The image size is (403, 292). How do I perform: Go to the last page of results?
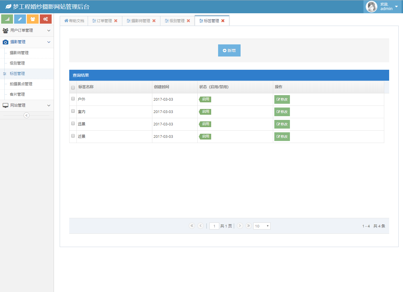[248, 226]
